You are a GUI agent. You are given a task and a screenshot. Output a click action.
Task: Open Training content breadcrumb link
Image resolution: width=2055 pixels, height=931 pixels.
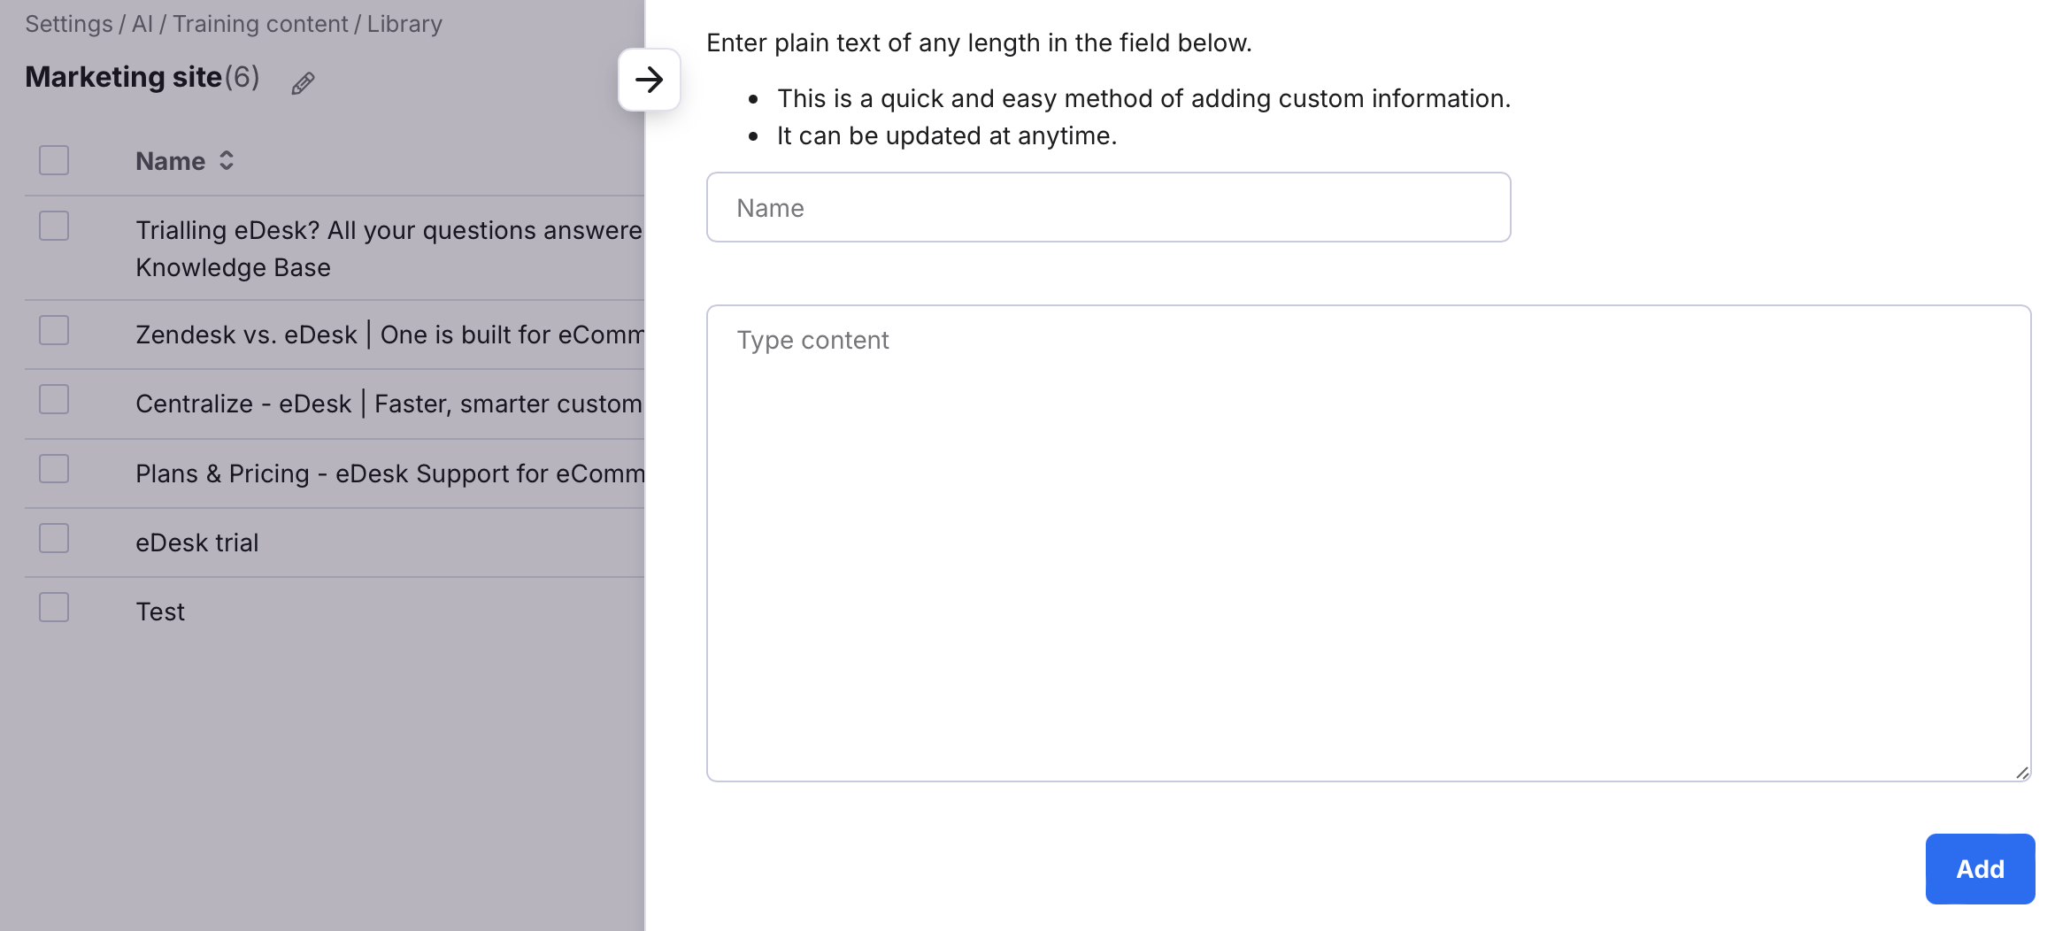pyautogui.click(x=260, y=24)
